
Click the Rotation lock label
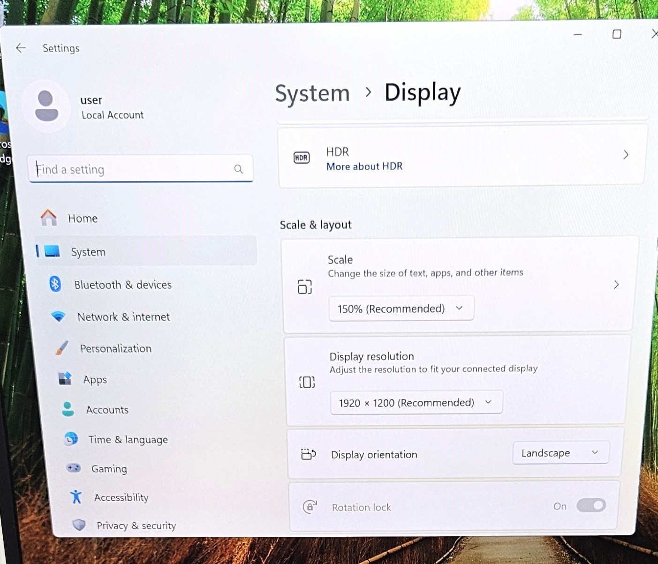pos(361,507)
